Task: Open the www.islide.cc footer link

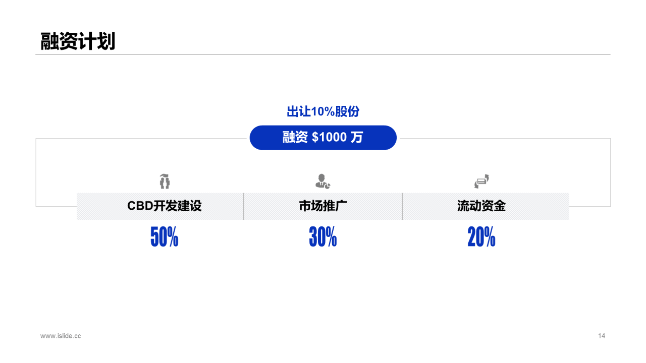Action: (x=61, y=336)
